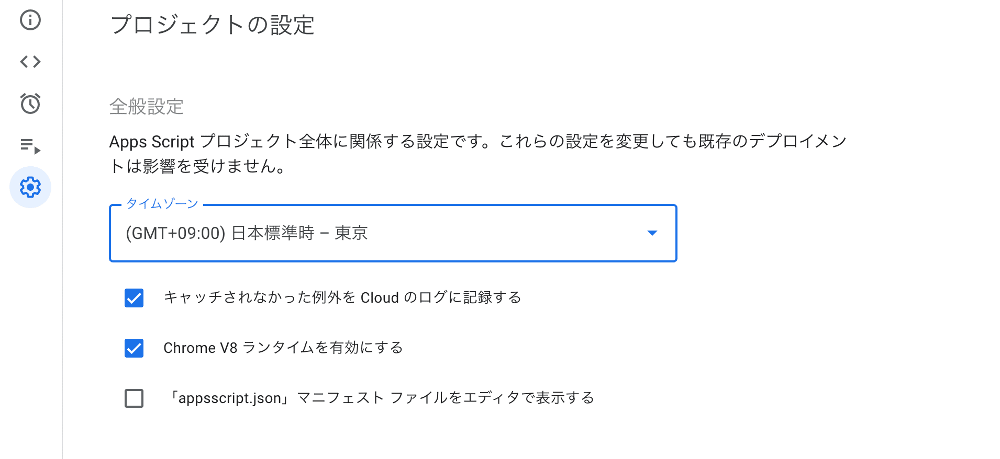
Task: Click the Apps Script general settings description text
Action: (477, 142)
